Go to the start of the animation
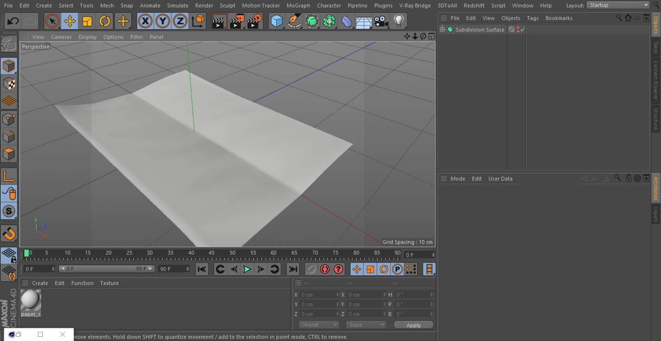The width and height of the screenshot is (661, 341). (x=202, y=269)
